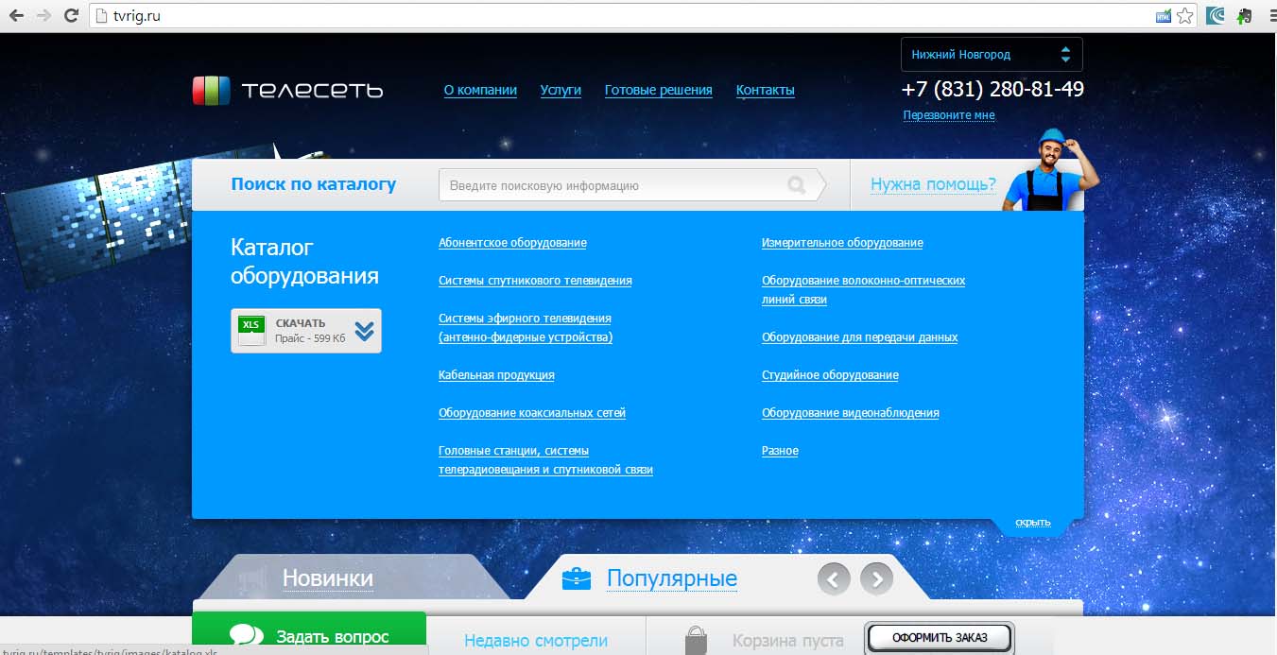Viewport: 1277px width, 655px height.
Task: Click the Перезвоните мне link
Action: pos(949,115)
